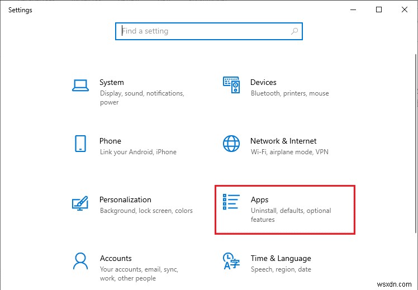Select the Network & Internet globe icon
The height and width of the screenshot is (290, 418).
231,144
